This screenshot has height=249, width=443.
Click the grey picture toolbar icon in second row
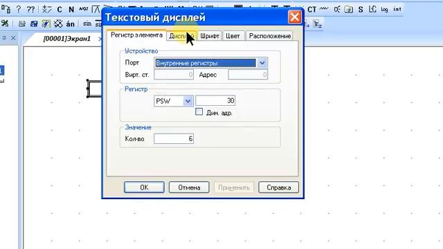(x=21, y=24)
